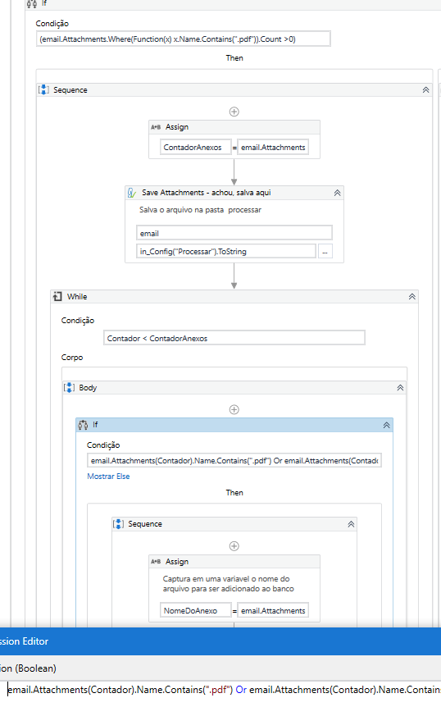Click the plus icon above NomeDoAnexo Assign

(234, 546)
